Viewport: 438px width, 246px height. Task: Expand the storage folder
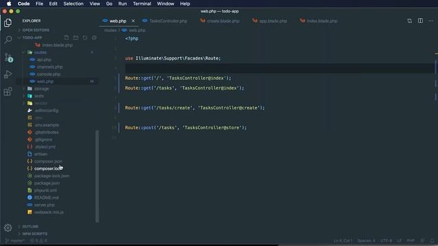(x=41, y=88)
